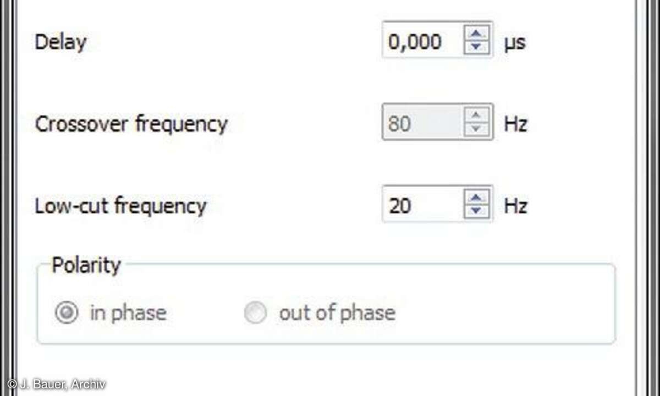The width and height of the screenshot is (660, 396).
Task: Click the Hz unit beside Low-cut frequency
Action: coord(515,206)
